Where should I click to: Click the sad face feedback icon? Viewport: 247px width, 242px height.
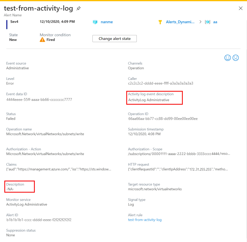point(236,58)
